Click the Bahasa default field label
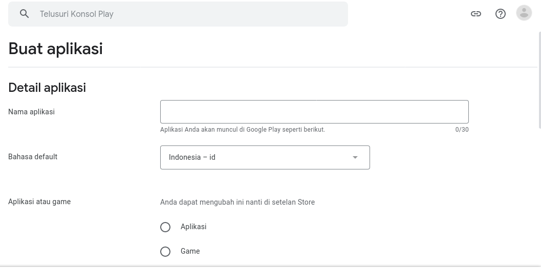This screenshot has width=541, height=270. (33, 157)
